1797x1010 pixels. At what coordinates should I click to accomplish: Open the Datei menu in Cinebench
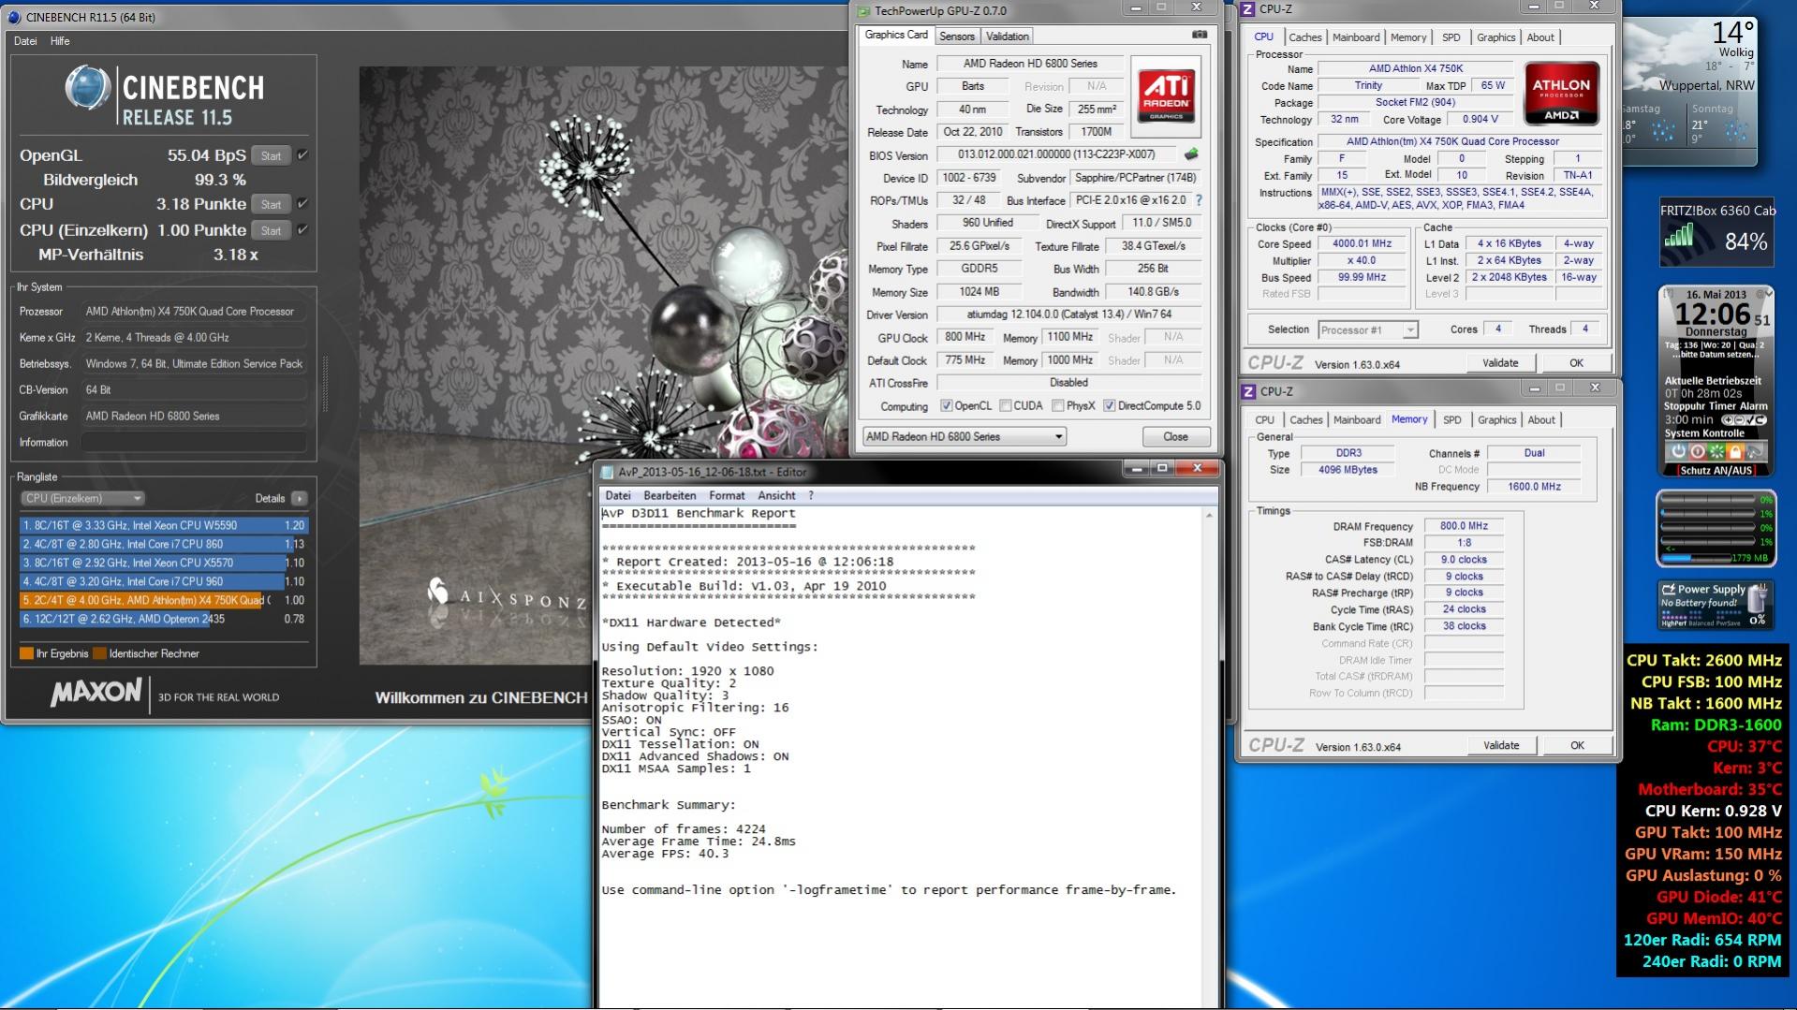26,41
